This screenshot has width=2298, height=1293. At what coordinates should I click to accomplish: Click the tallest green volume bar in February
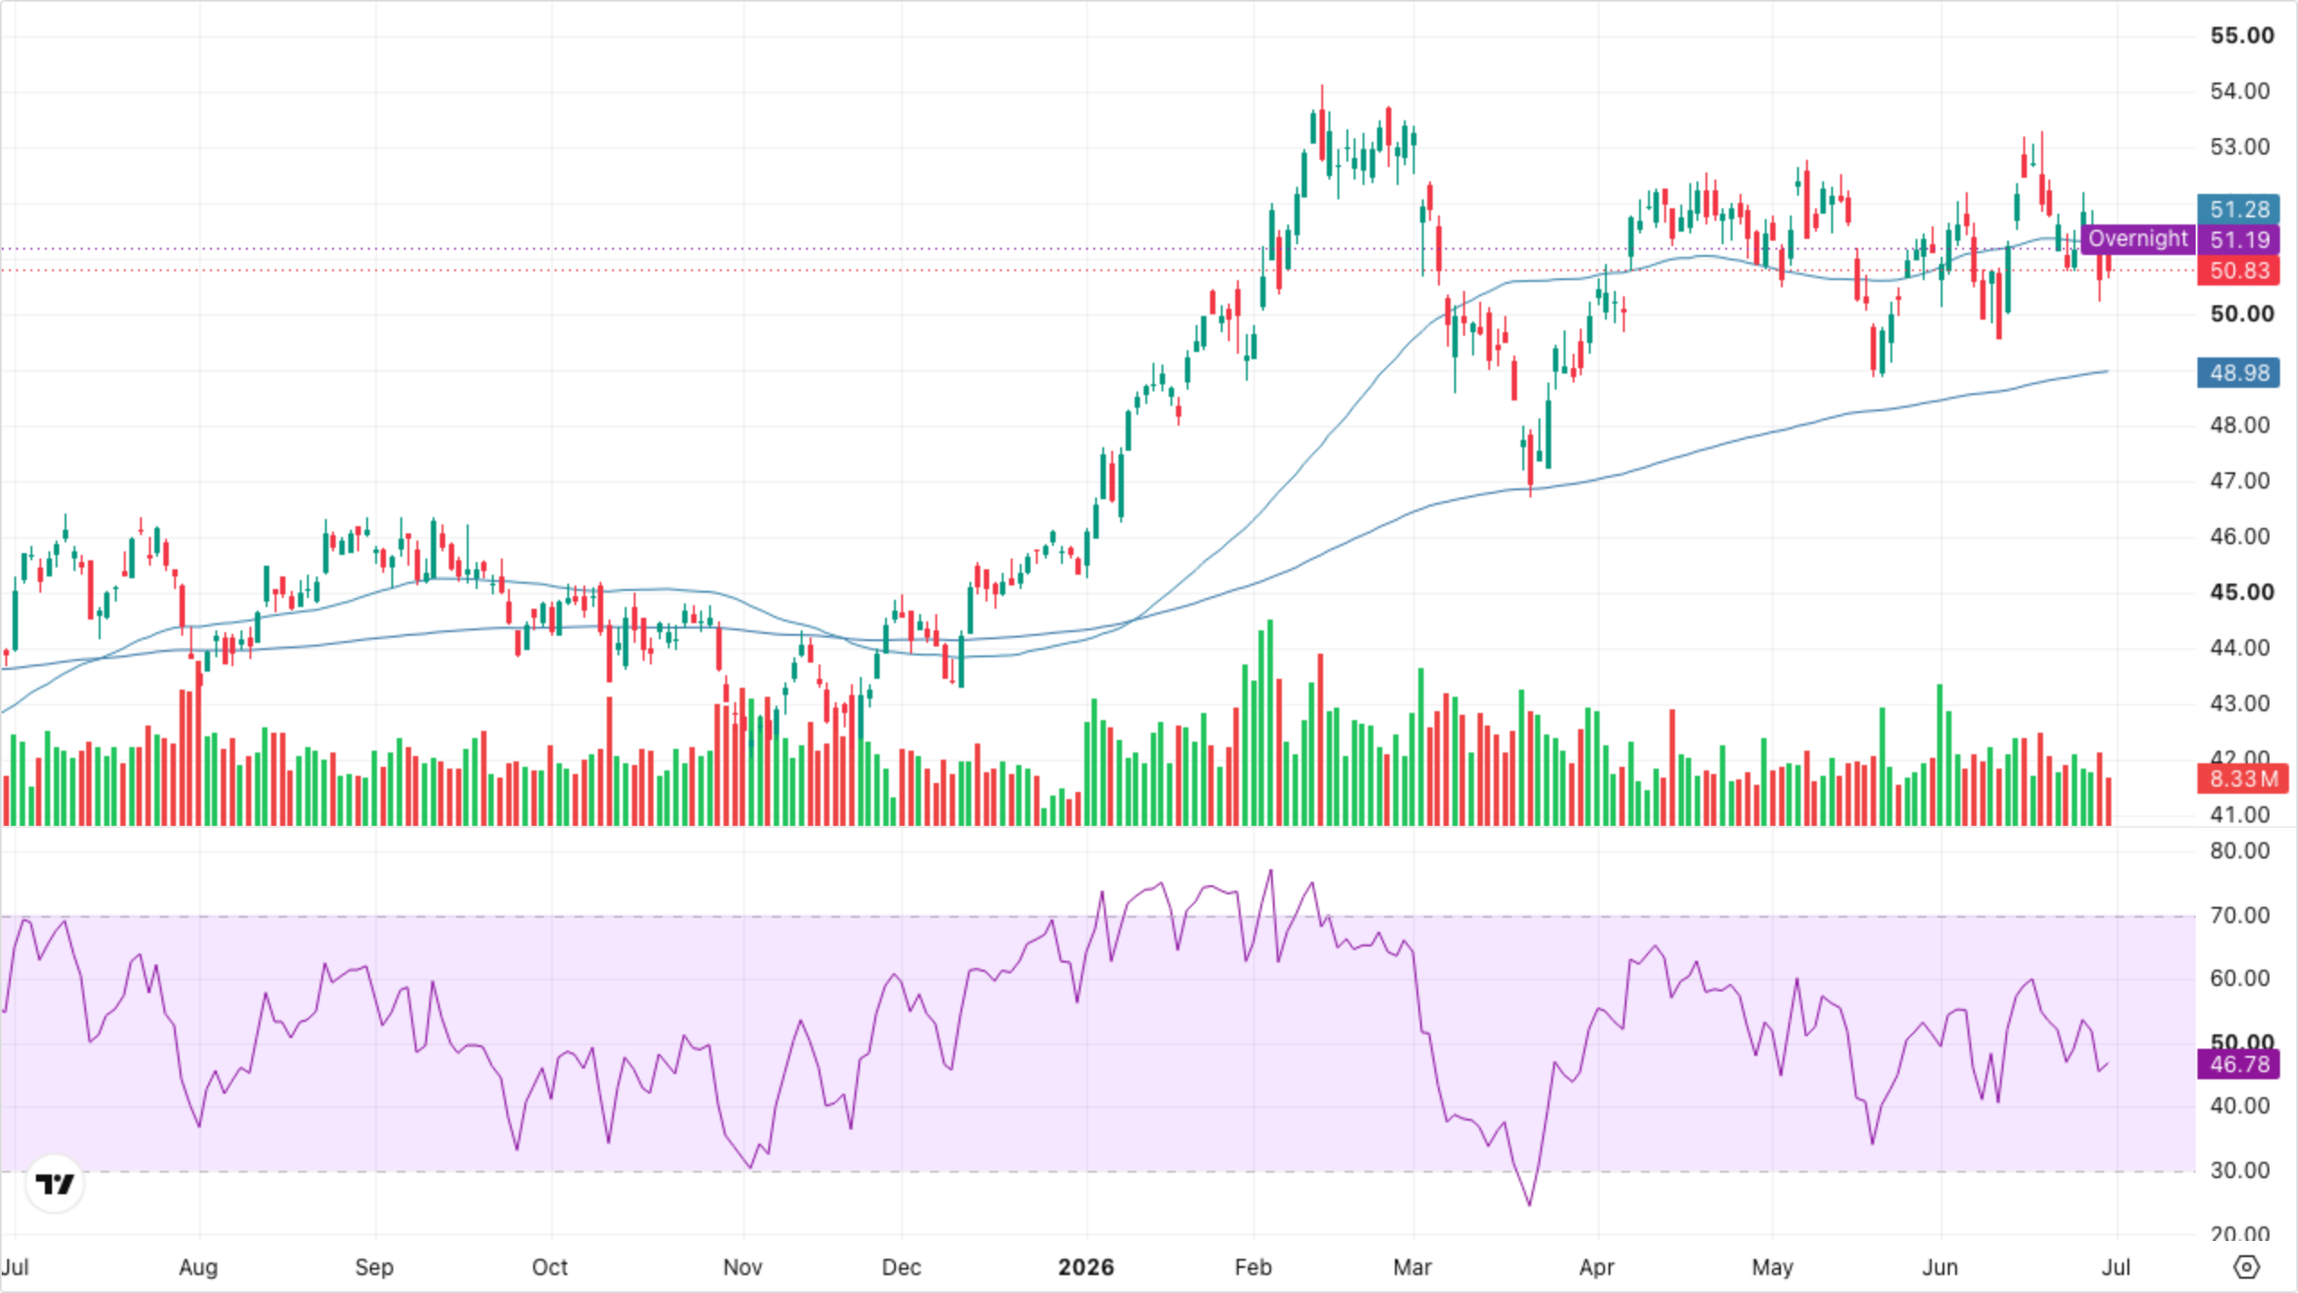(x=1270, y=722)
